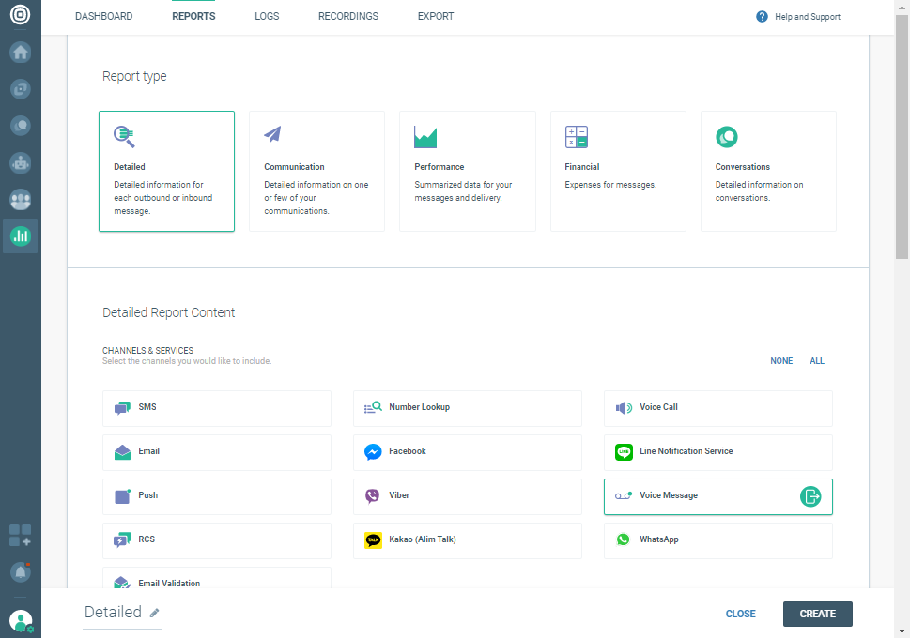Enable the Viber channel

pos(467,496)
